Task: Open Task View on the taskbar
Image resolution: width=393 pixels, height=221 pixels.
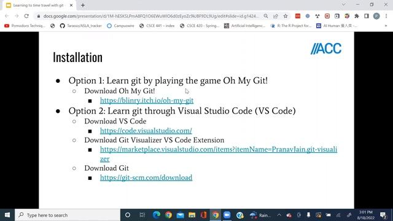Action: click(x=142, y=215)
